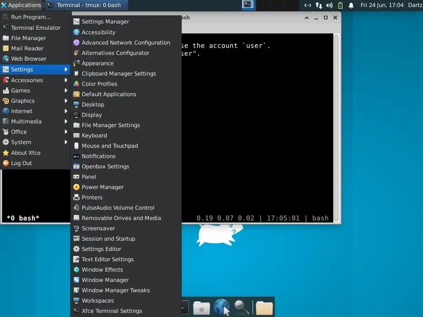Click the Printers icon
This screenshot has height=317, width=423.
click(x=76, y=197)
